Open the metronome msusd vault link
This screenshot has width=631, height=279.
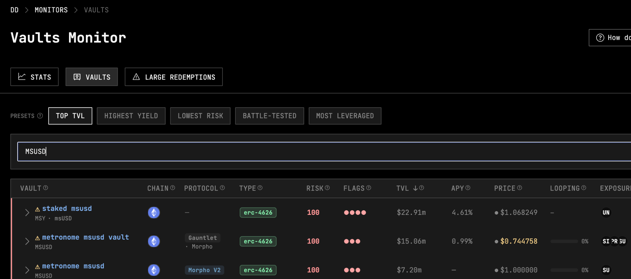coord(86,237)
